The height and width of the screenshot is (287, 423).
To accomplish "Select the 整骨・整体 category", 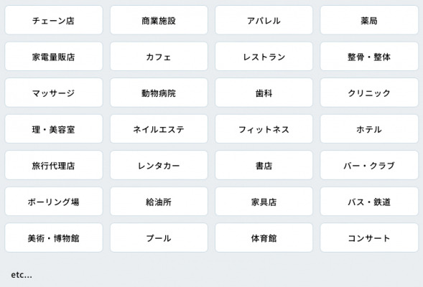I will pos(369,56).
